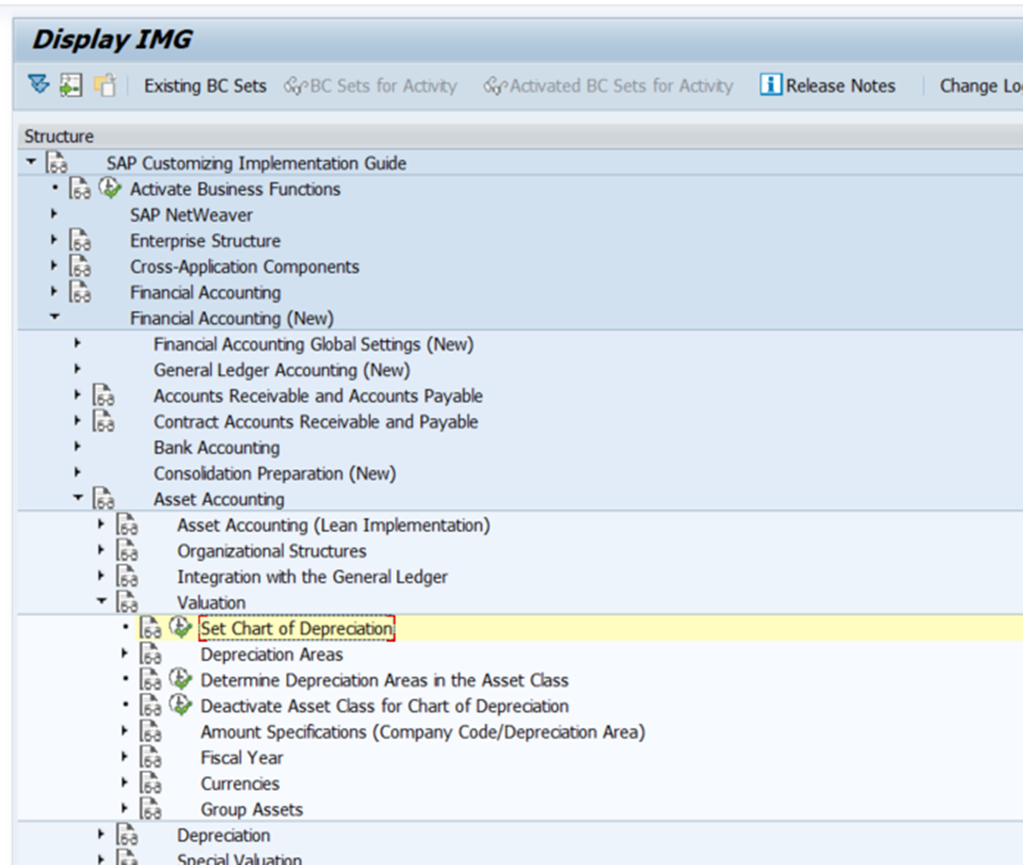This screenshot has width=1023, height=865.
Task: Expand the Currencies node
Action: 124,782
